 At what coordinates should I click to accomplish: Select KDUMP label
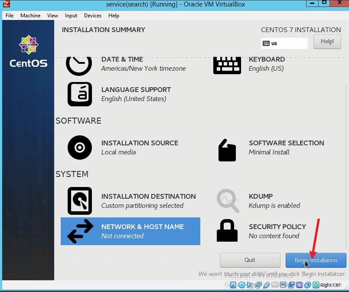click(x=261, y=197)
